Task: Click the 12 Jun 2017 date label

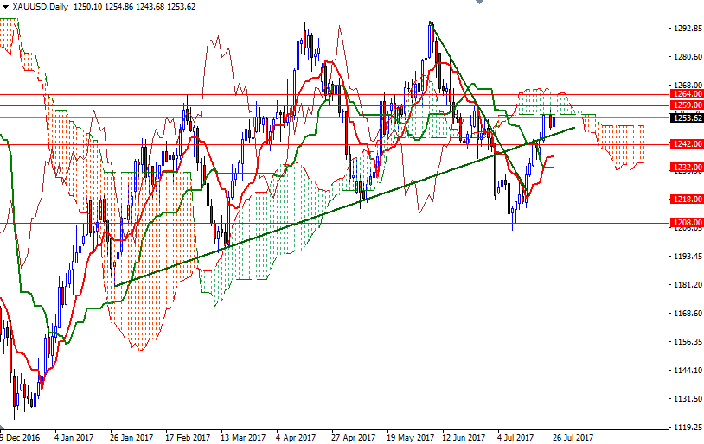Action: 464,437
